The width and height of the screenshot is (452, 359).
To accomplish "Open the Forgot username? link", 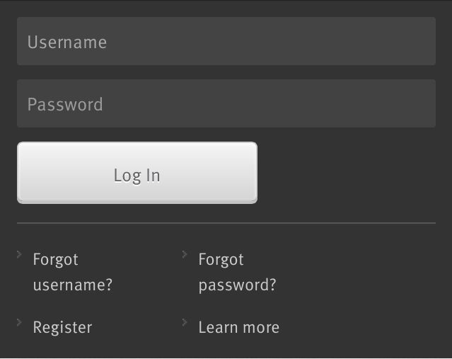I will coord(73,272).
